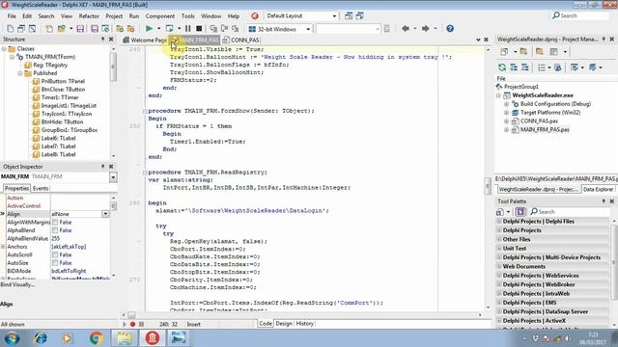Click Refresh icon in Project Manager

tap(502, 67)
